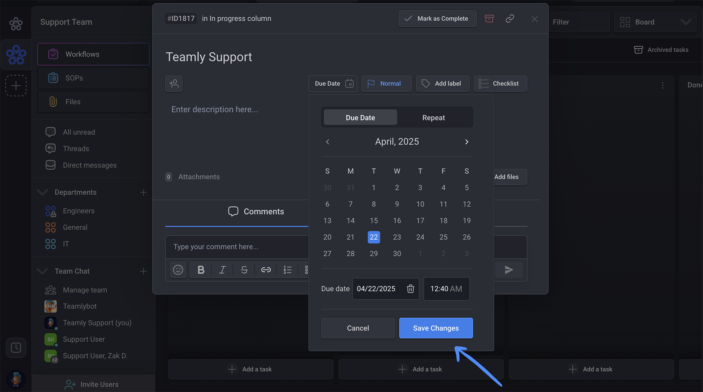The image size is (703, 392).
Task: Delete the due date with trash icon
Action: (x=410, y=289)
